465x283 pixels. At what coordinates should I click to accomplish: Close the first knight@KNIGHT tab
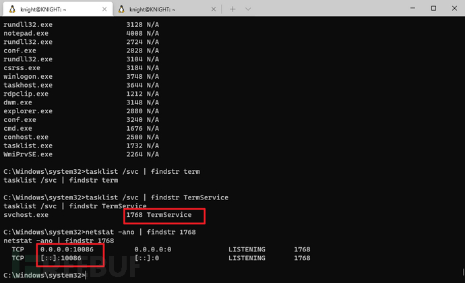point(104,9)
